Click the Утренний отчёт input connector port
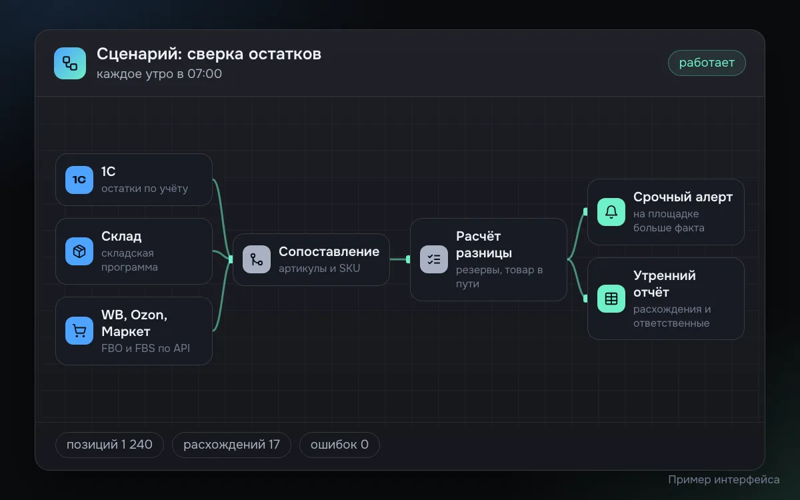 [585, 299]
